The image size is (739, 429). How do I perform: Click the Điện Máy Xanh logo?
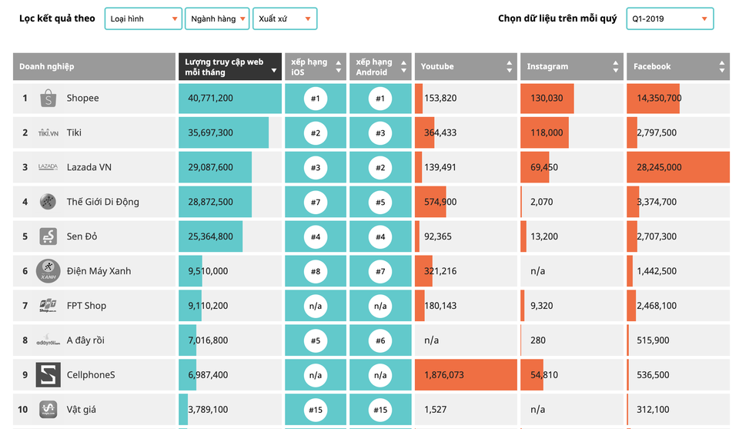coord(48,271)
